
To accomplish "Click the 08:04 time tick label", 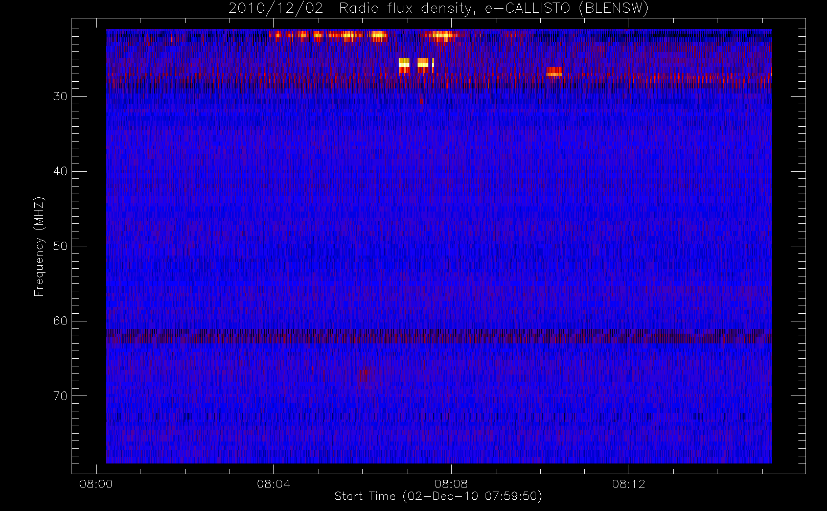I will pos(273,484).
